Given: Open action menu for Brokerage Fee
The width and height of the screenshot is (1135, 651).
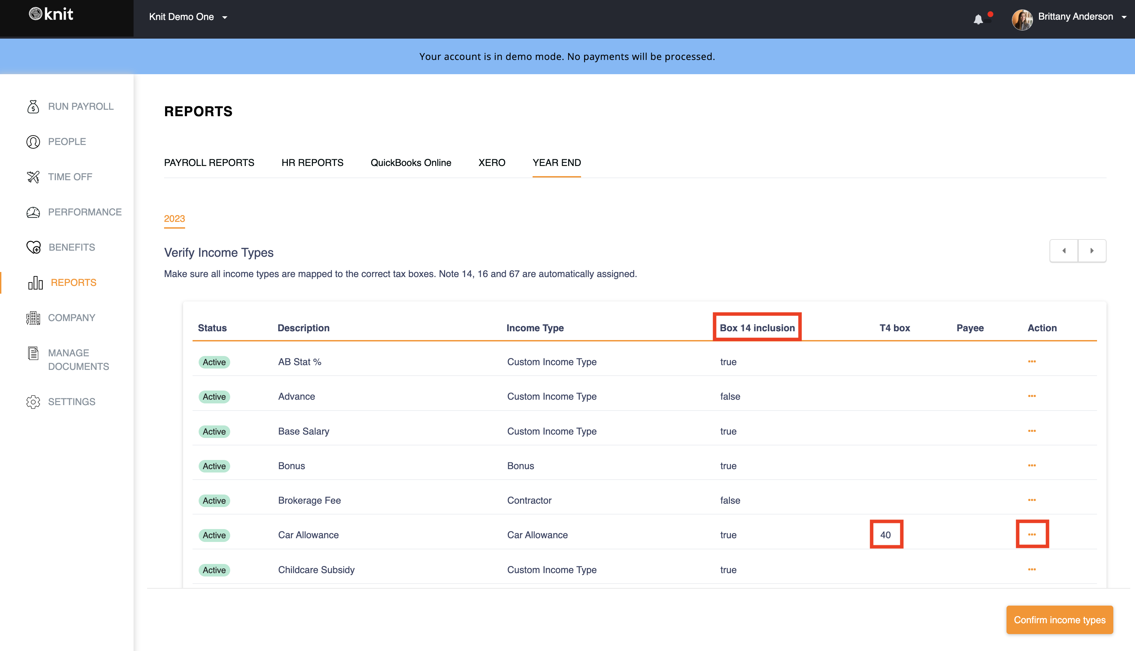Looking at the screenshot, I should [1032, 500].
